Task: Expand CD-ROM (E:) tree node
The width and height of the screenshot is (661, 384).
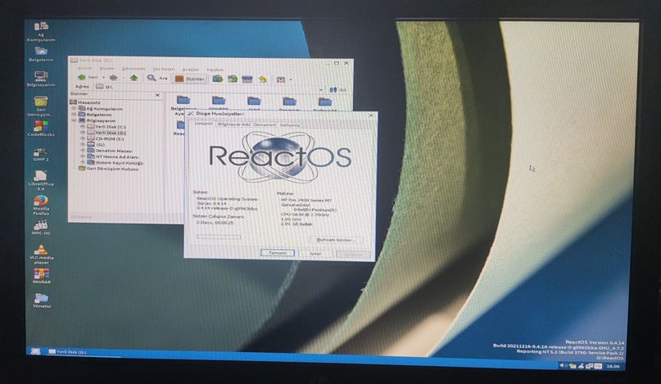Action: [x=83, y=138]
